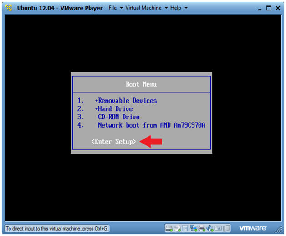Click the network adapter status icon
Viewport: 286px width, 236px height.
[x=194, y=228]
